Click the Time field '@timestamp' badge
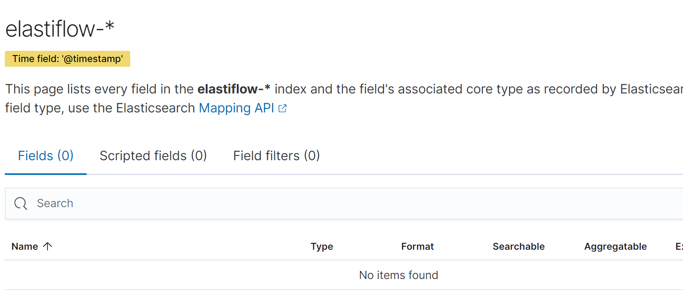This screenshot has width=683, height=307. click(67, 59)
